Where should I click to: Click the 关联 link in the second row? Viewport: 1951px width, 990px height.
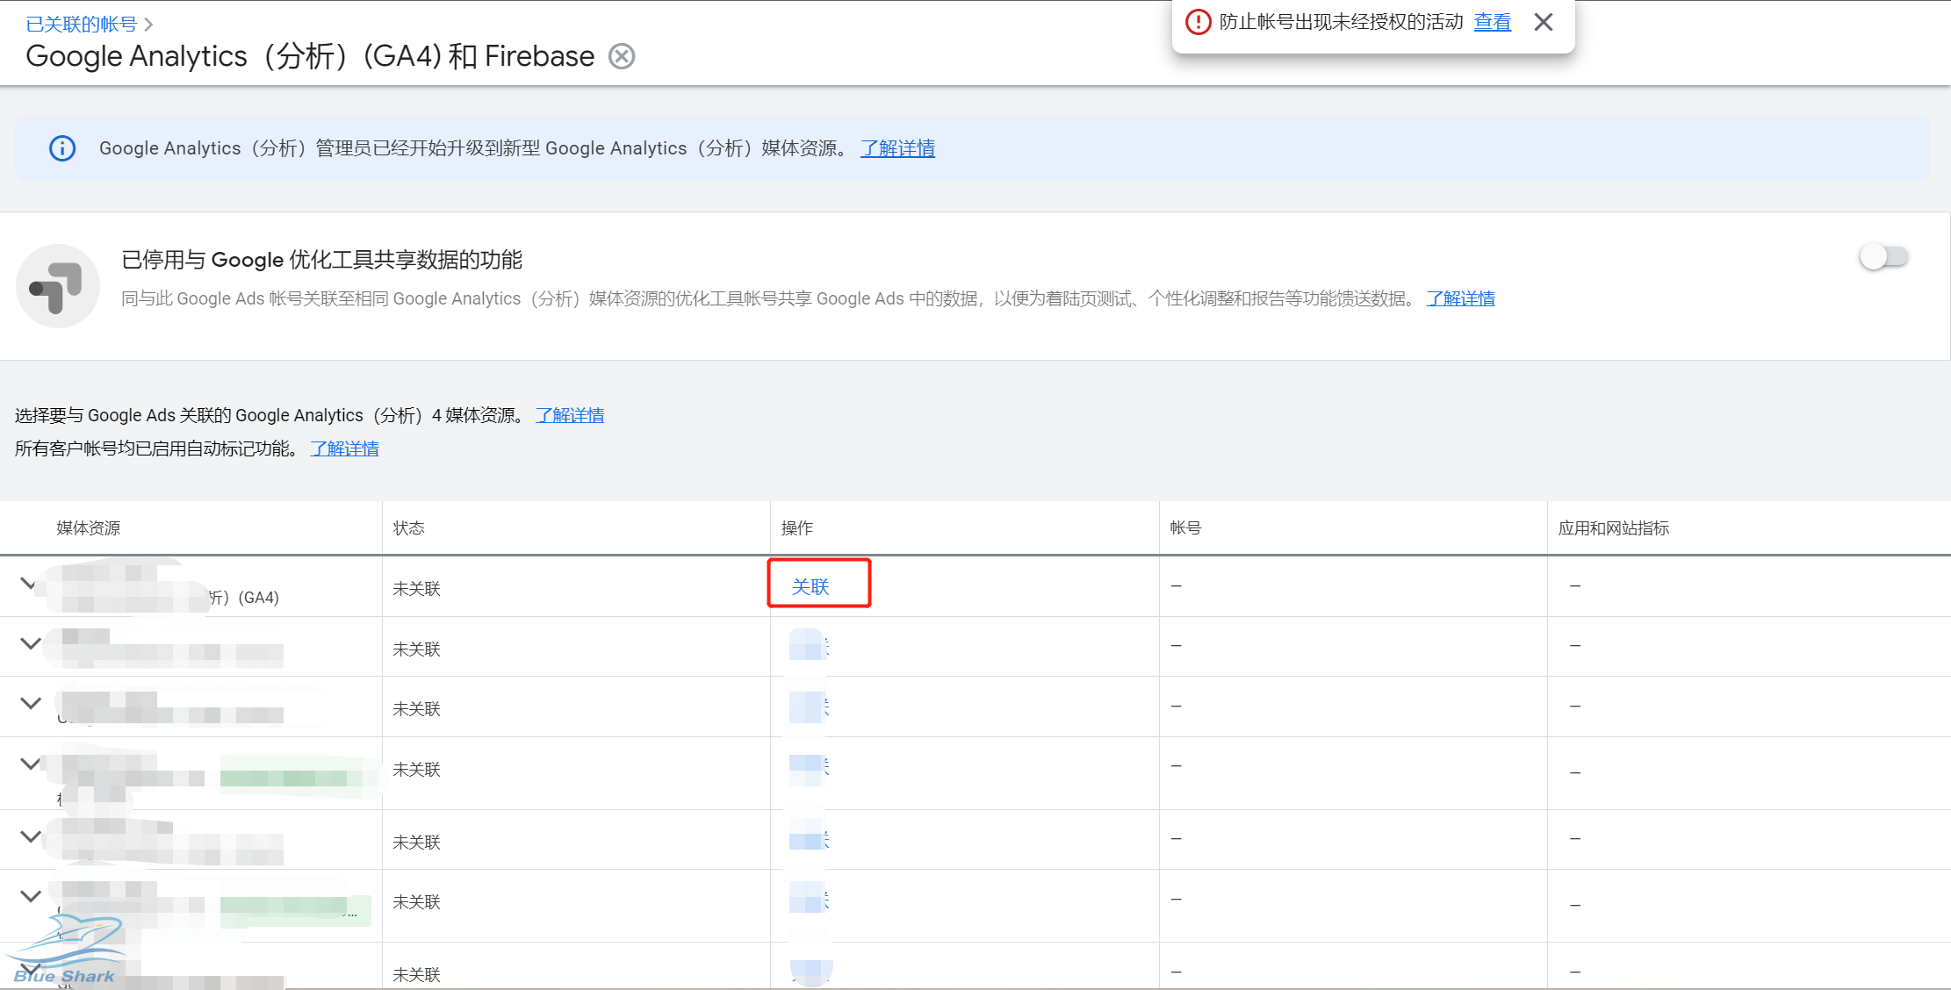(x=810, y=648)
